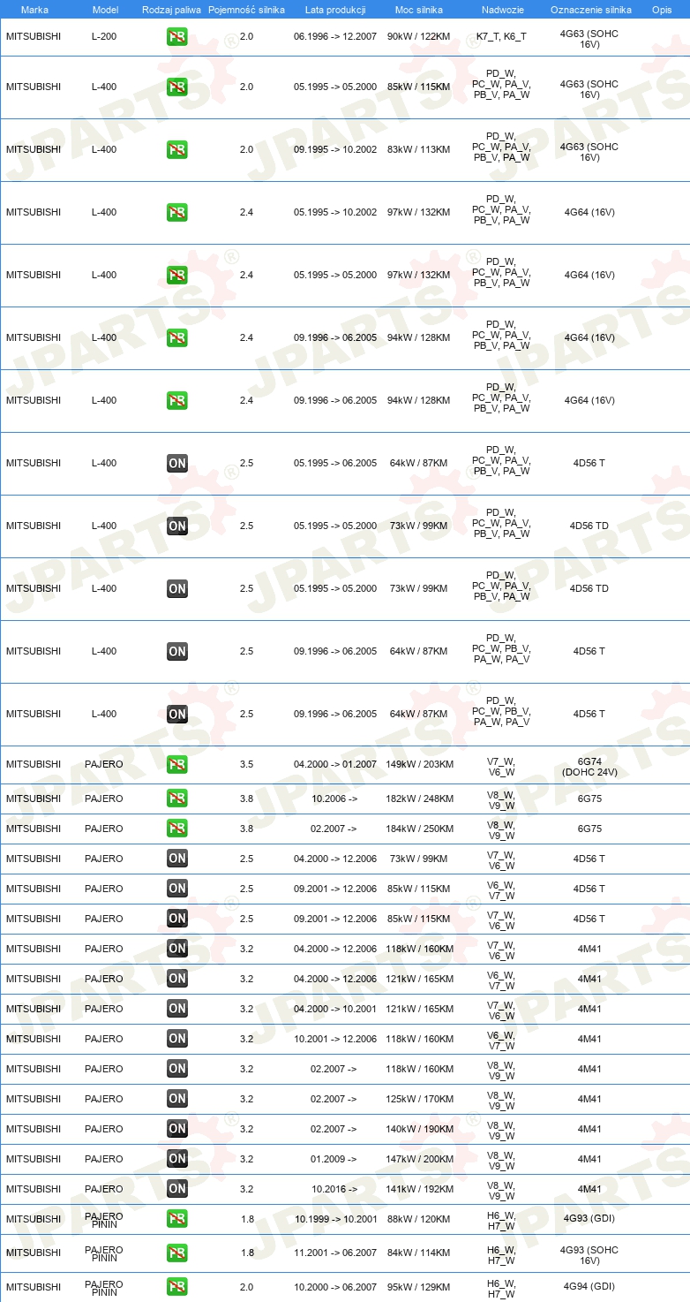Click the 'Nadwozie' column header
690x1302 pixels.
click(x=501, y=10)
